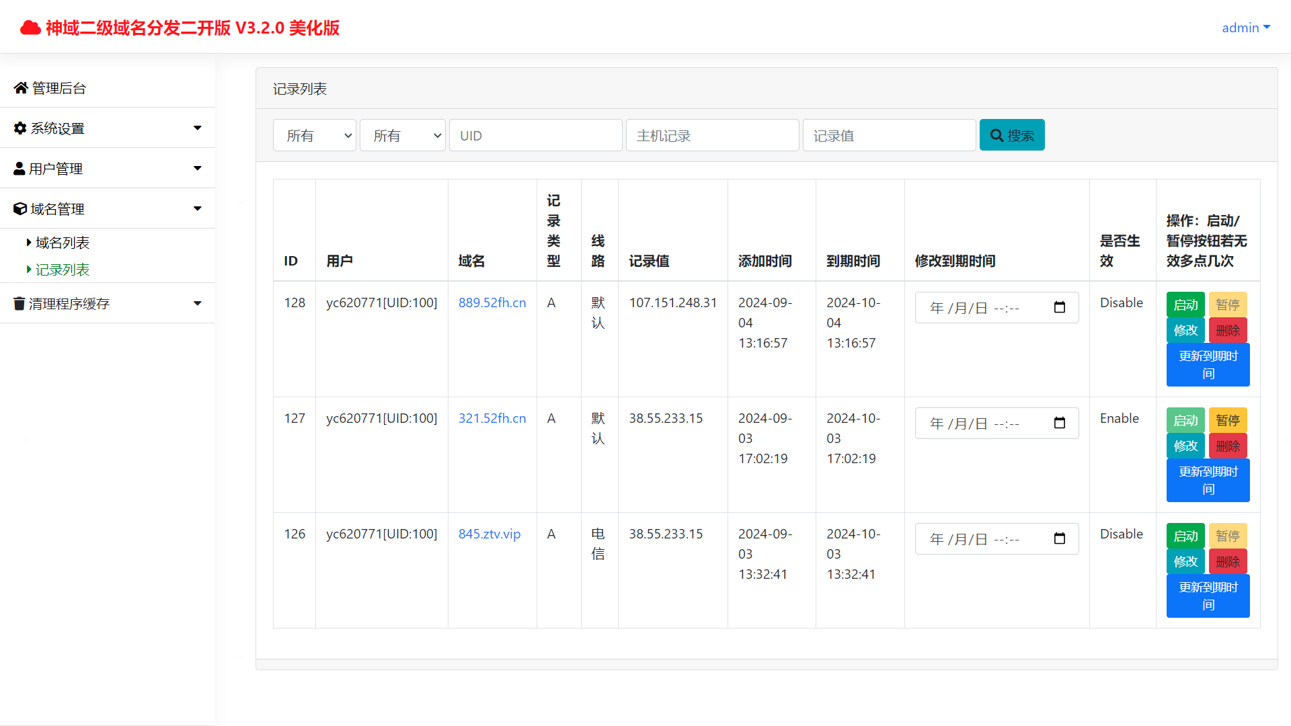Open the admin account dropdown
The image size is (1291, 726).
[x=1245, y=28]
